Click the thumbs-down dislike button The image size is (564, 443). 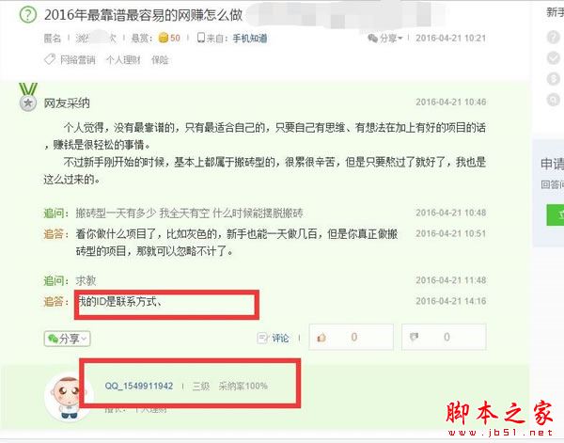(x=444, y=338)
